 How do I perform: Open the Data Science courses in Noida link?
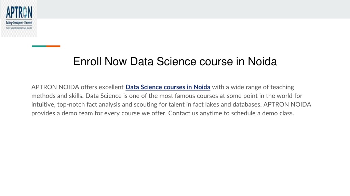[168, 87]
